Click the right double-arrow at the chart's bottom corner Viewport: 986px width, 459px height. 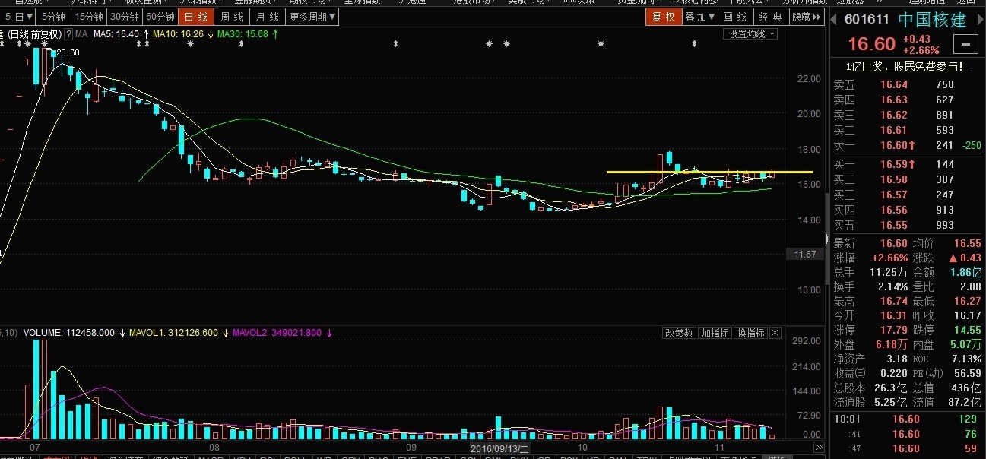[x=819, y=447]
